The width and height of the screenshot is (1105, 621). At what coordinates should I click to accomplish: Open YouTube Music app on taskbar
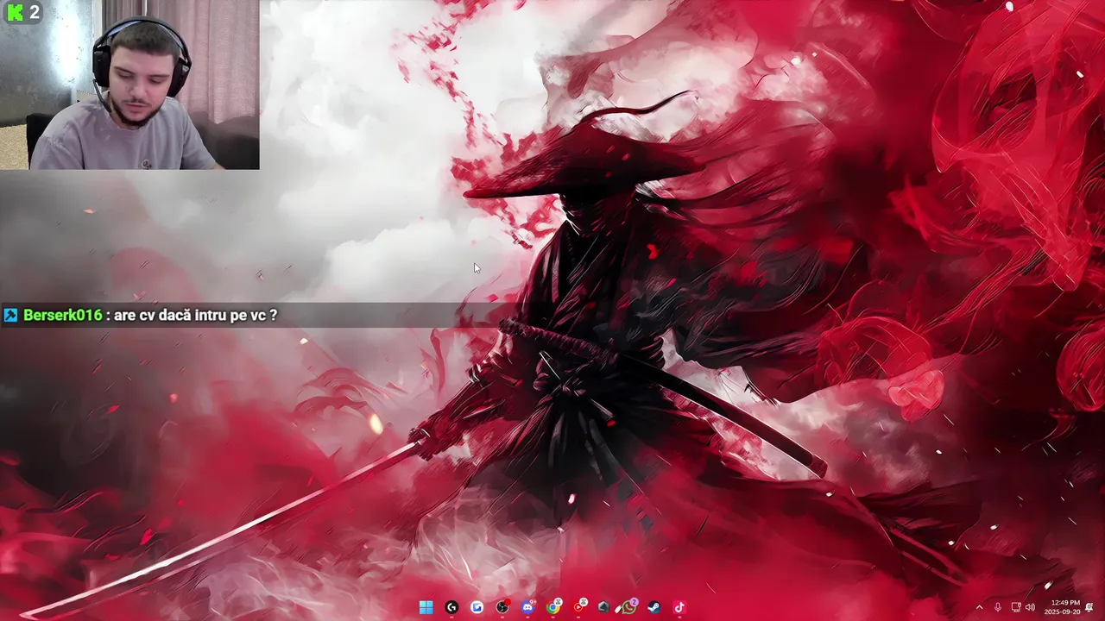[x=578, y=607]
